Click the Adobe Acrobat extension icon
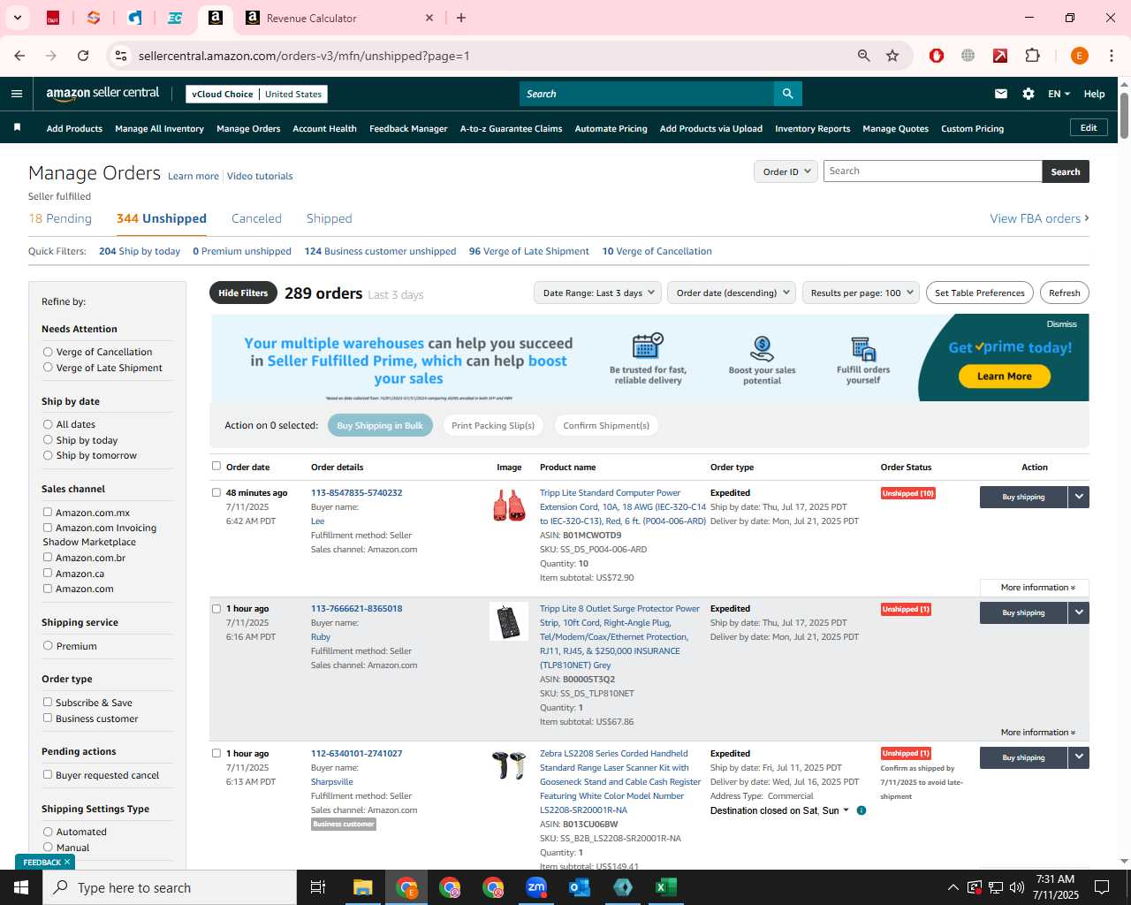 pos(1000,56)
